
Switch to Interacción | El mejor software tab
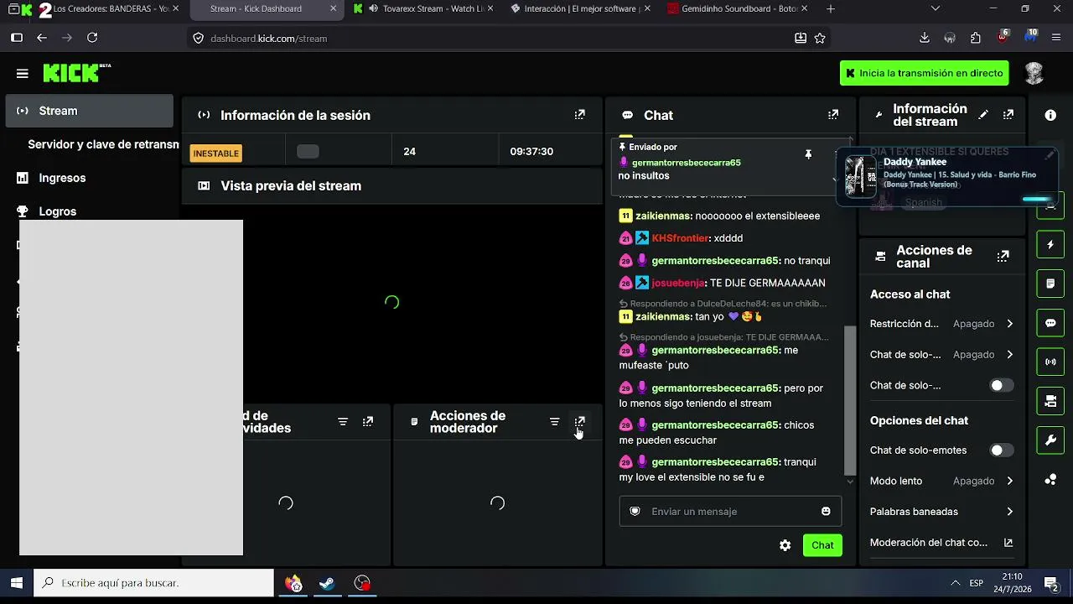click(582, 8)
